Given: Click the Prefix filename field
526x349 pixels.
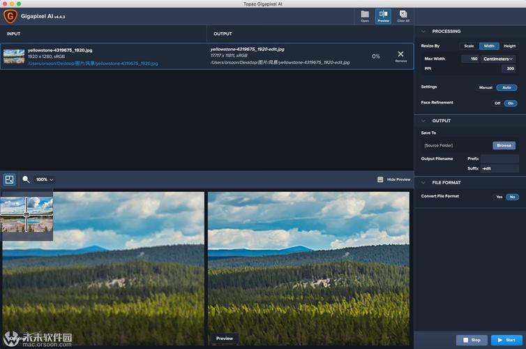Looking at the screenshot, I should tap(499, 158).
